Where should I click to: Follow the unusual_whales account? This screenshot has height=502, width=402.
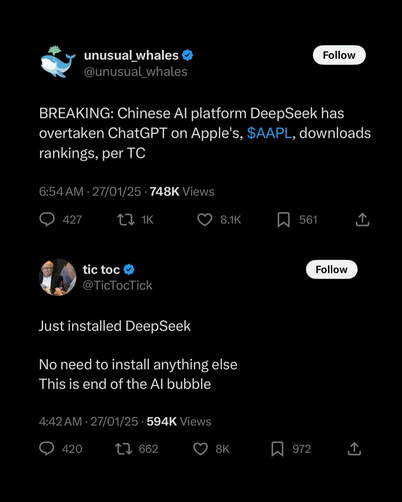339,55
